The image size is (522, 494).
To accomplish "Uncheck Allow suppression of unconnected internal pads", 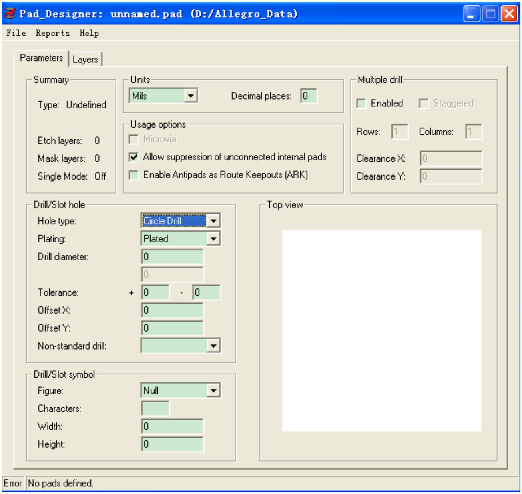I will pyautogui.click(x=134, y=157).
